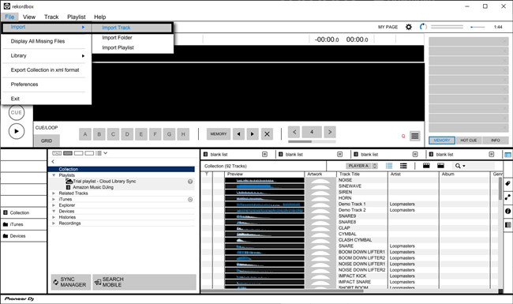Adjust the volume slider near clock
The image size is (513, 304).
coord(477,27)
